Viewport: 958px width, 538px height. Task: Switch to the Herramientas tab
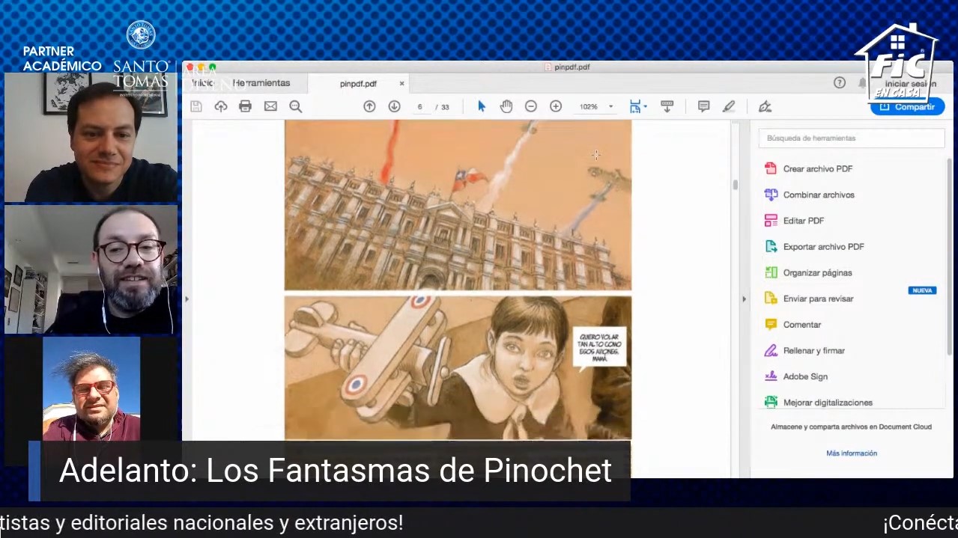261,83
